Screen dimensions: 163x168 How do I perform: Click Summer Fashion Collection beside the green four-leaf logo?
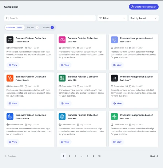coord(83,77)
